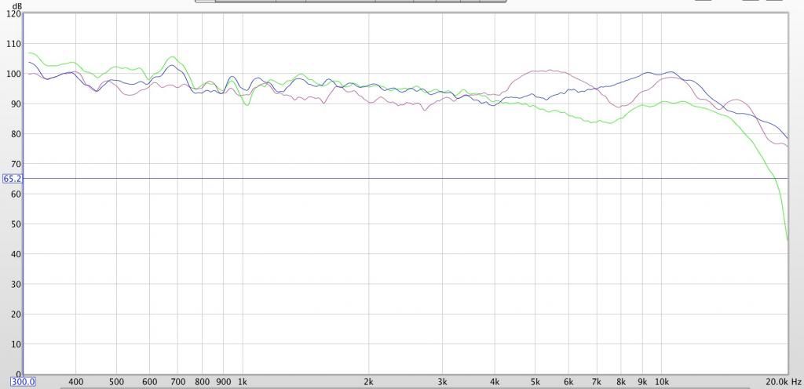Click the 100 label on the dB axis
The image size is (804, 389).
(15, 74)
